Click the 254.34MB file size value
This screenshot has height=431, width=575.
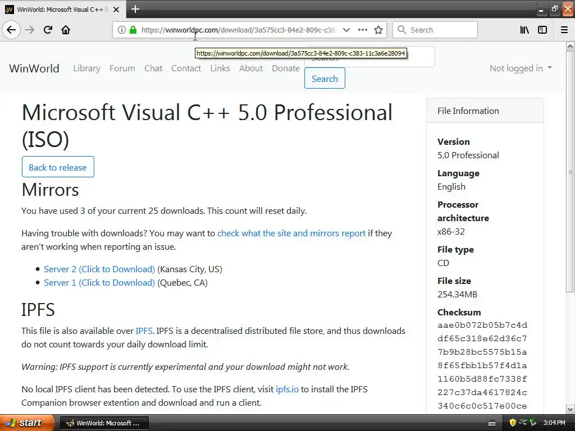pos(457,294)
